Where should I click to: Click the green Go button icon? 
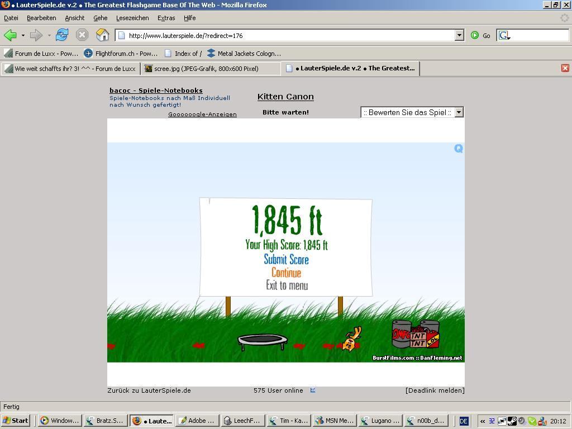[x=475, y=35]
